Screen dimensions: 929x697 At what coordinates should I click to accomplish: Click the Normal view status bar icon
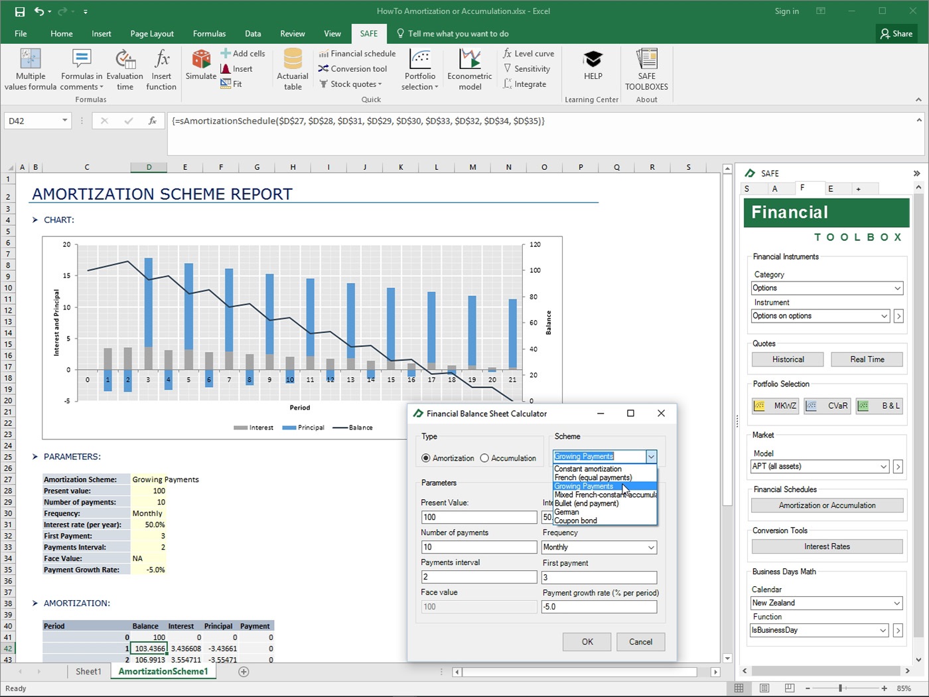point(739,688)
